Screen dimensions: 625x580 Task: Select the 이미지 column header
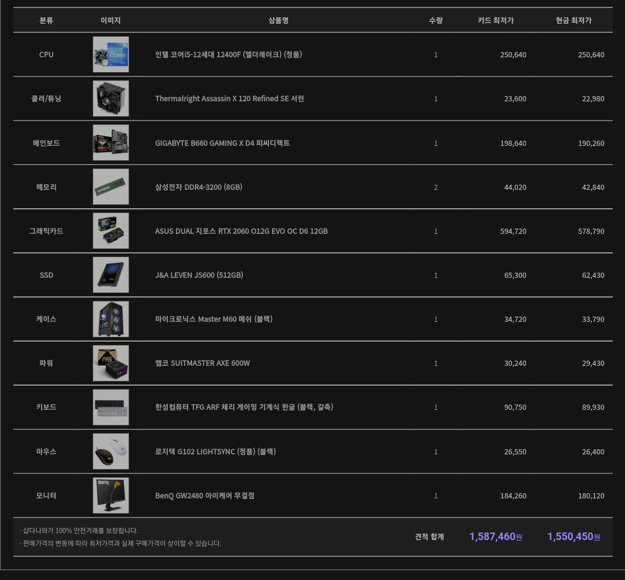click(111, 20)
